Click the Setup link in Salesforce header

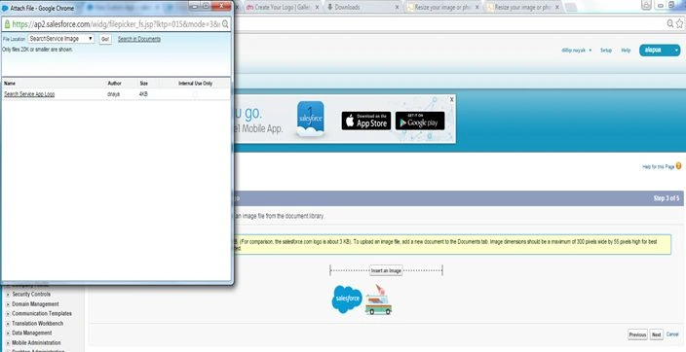[606, 51]
